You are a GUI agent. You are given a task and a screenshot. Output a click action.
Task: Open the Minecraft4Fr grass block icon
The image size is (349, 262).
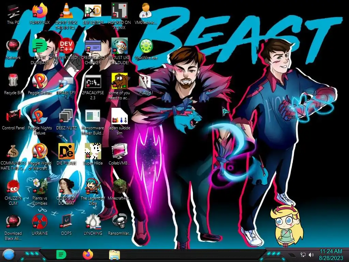[120, 187]
